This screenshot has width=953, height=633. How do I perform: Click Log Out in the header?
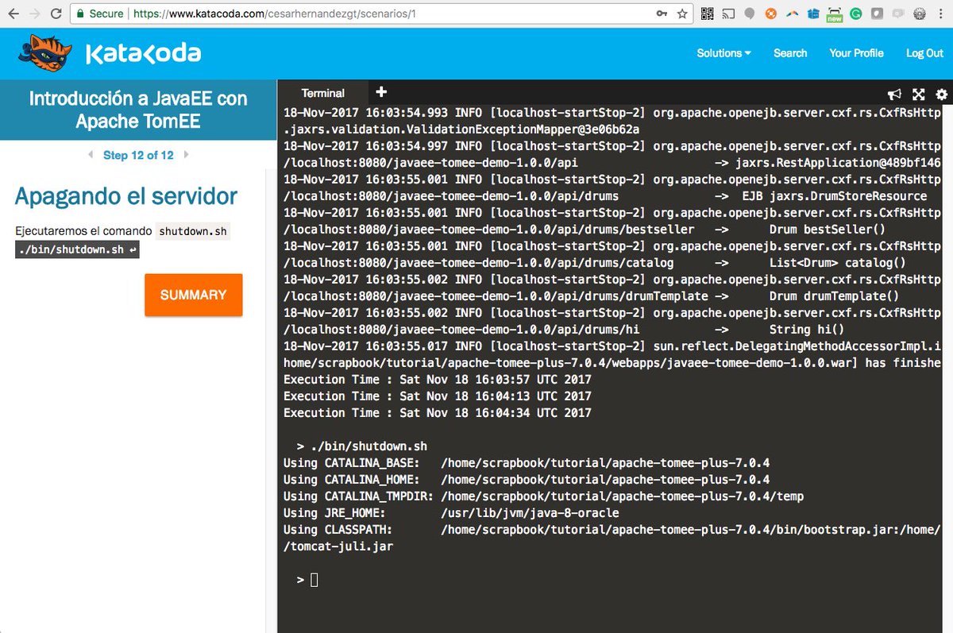pos(924,53)
